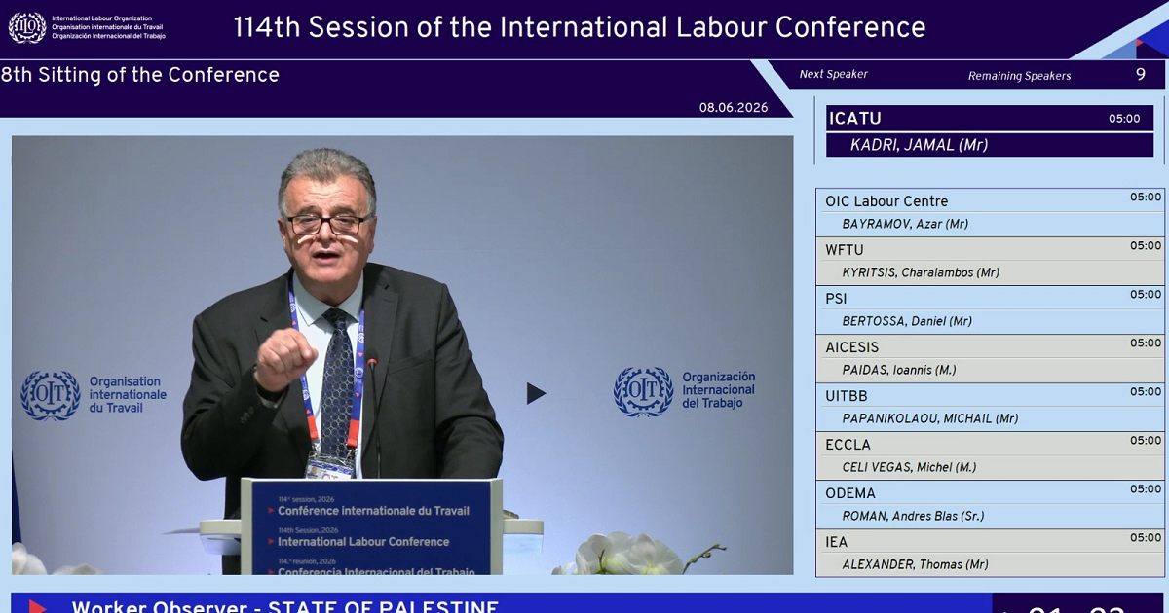Select IEA speaker entry
The height and width of the screenshot is (613, 1169).
[x=990, y=553]
